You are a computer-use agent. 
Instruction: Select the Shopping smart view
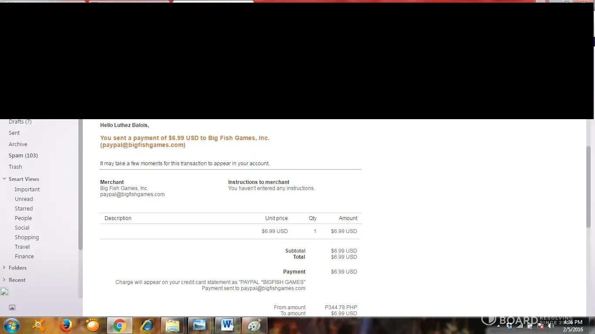pyautogui.click(x=27, y=237)
